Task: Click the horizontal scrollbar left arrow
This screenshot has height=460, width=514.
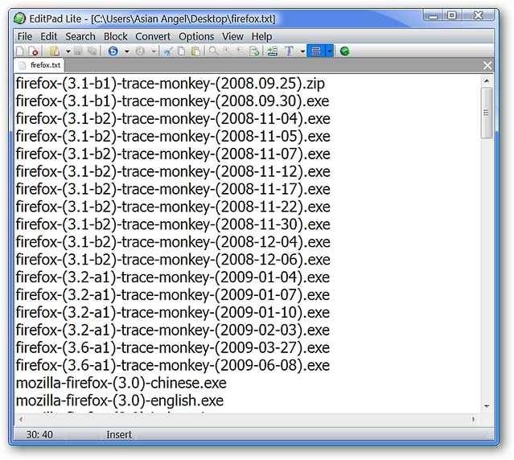Action: [21, 419]
